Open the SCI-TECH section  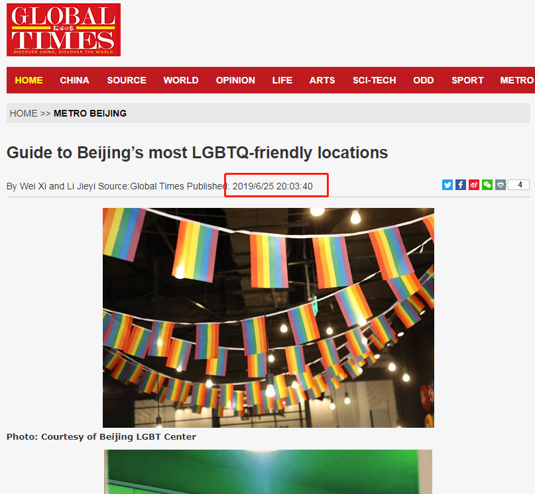[x=375, y=80]
